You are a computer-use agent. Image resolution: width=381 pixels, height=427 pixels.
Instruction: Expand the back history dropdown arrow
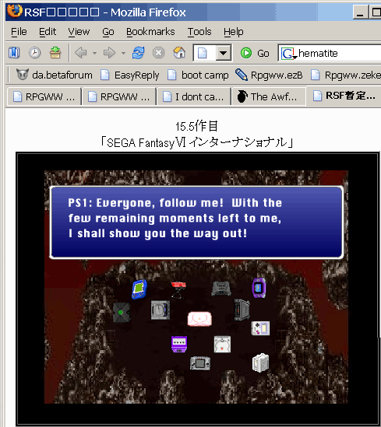pos(94,53)
